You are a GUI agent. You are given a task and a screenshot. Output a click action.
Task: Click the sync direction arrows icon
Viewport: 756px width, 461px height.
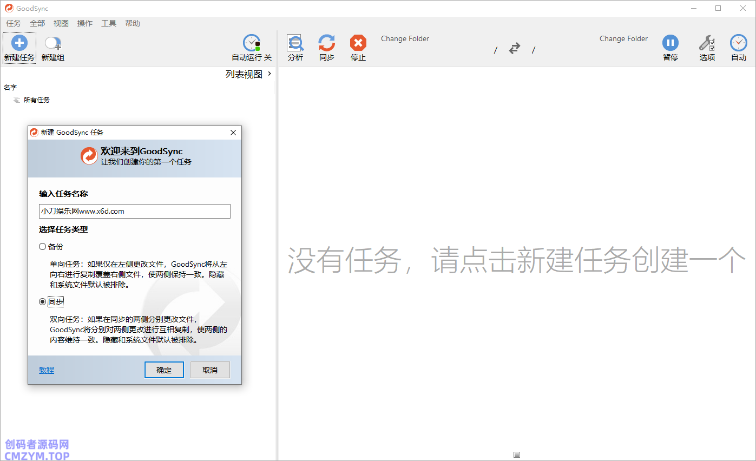coord(514,49)
